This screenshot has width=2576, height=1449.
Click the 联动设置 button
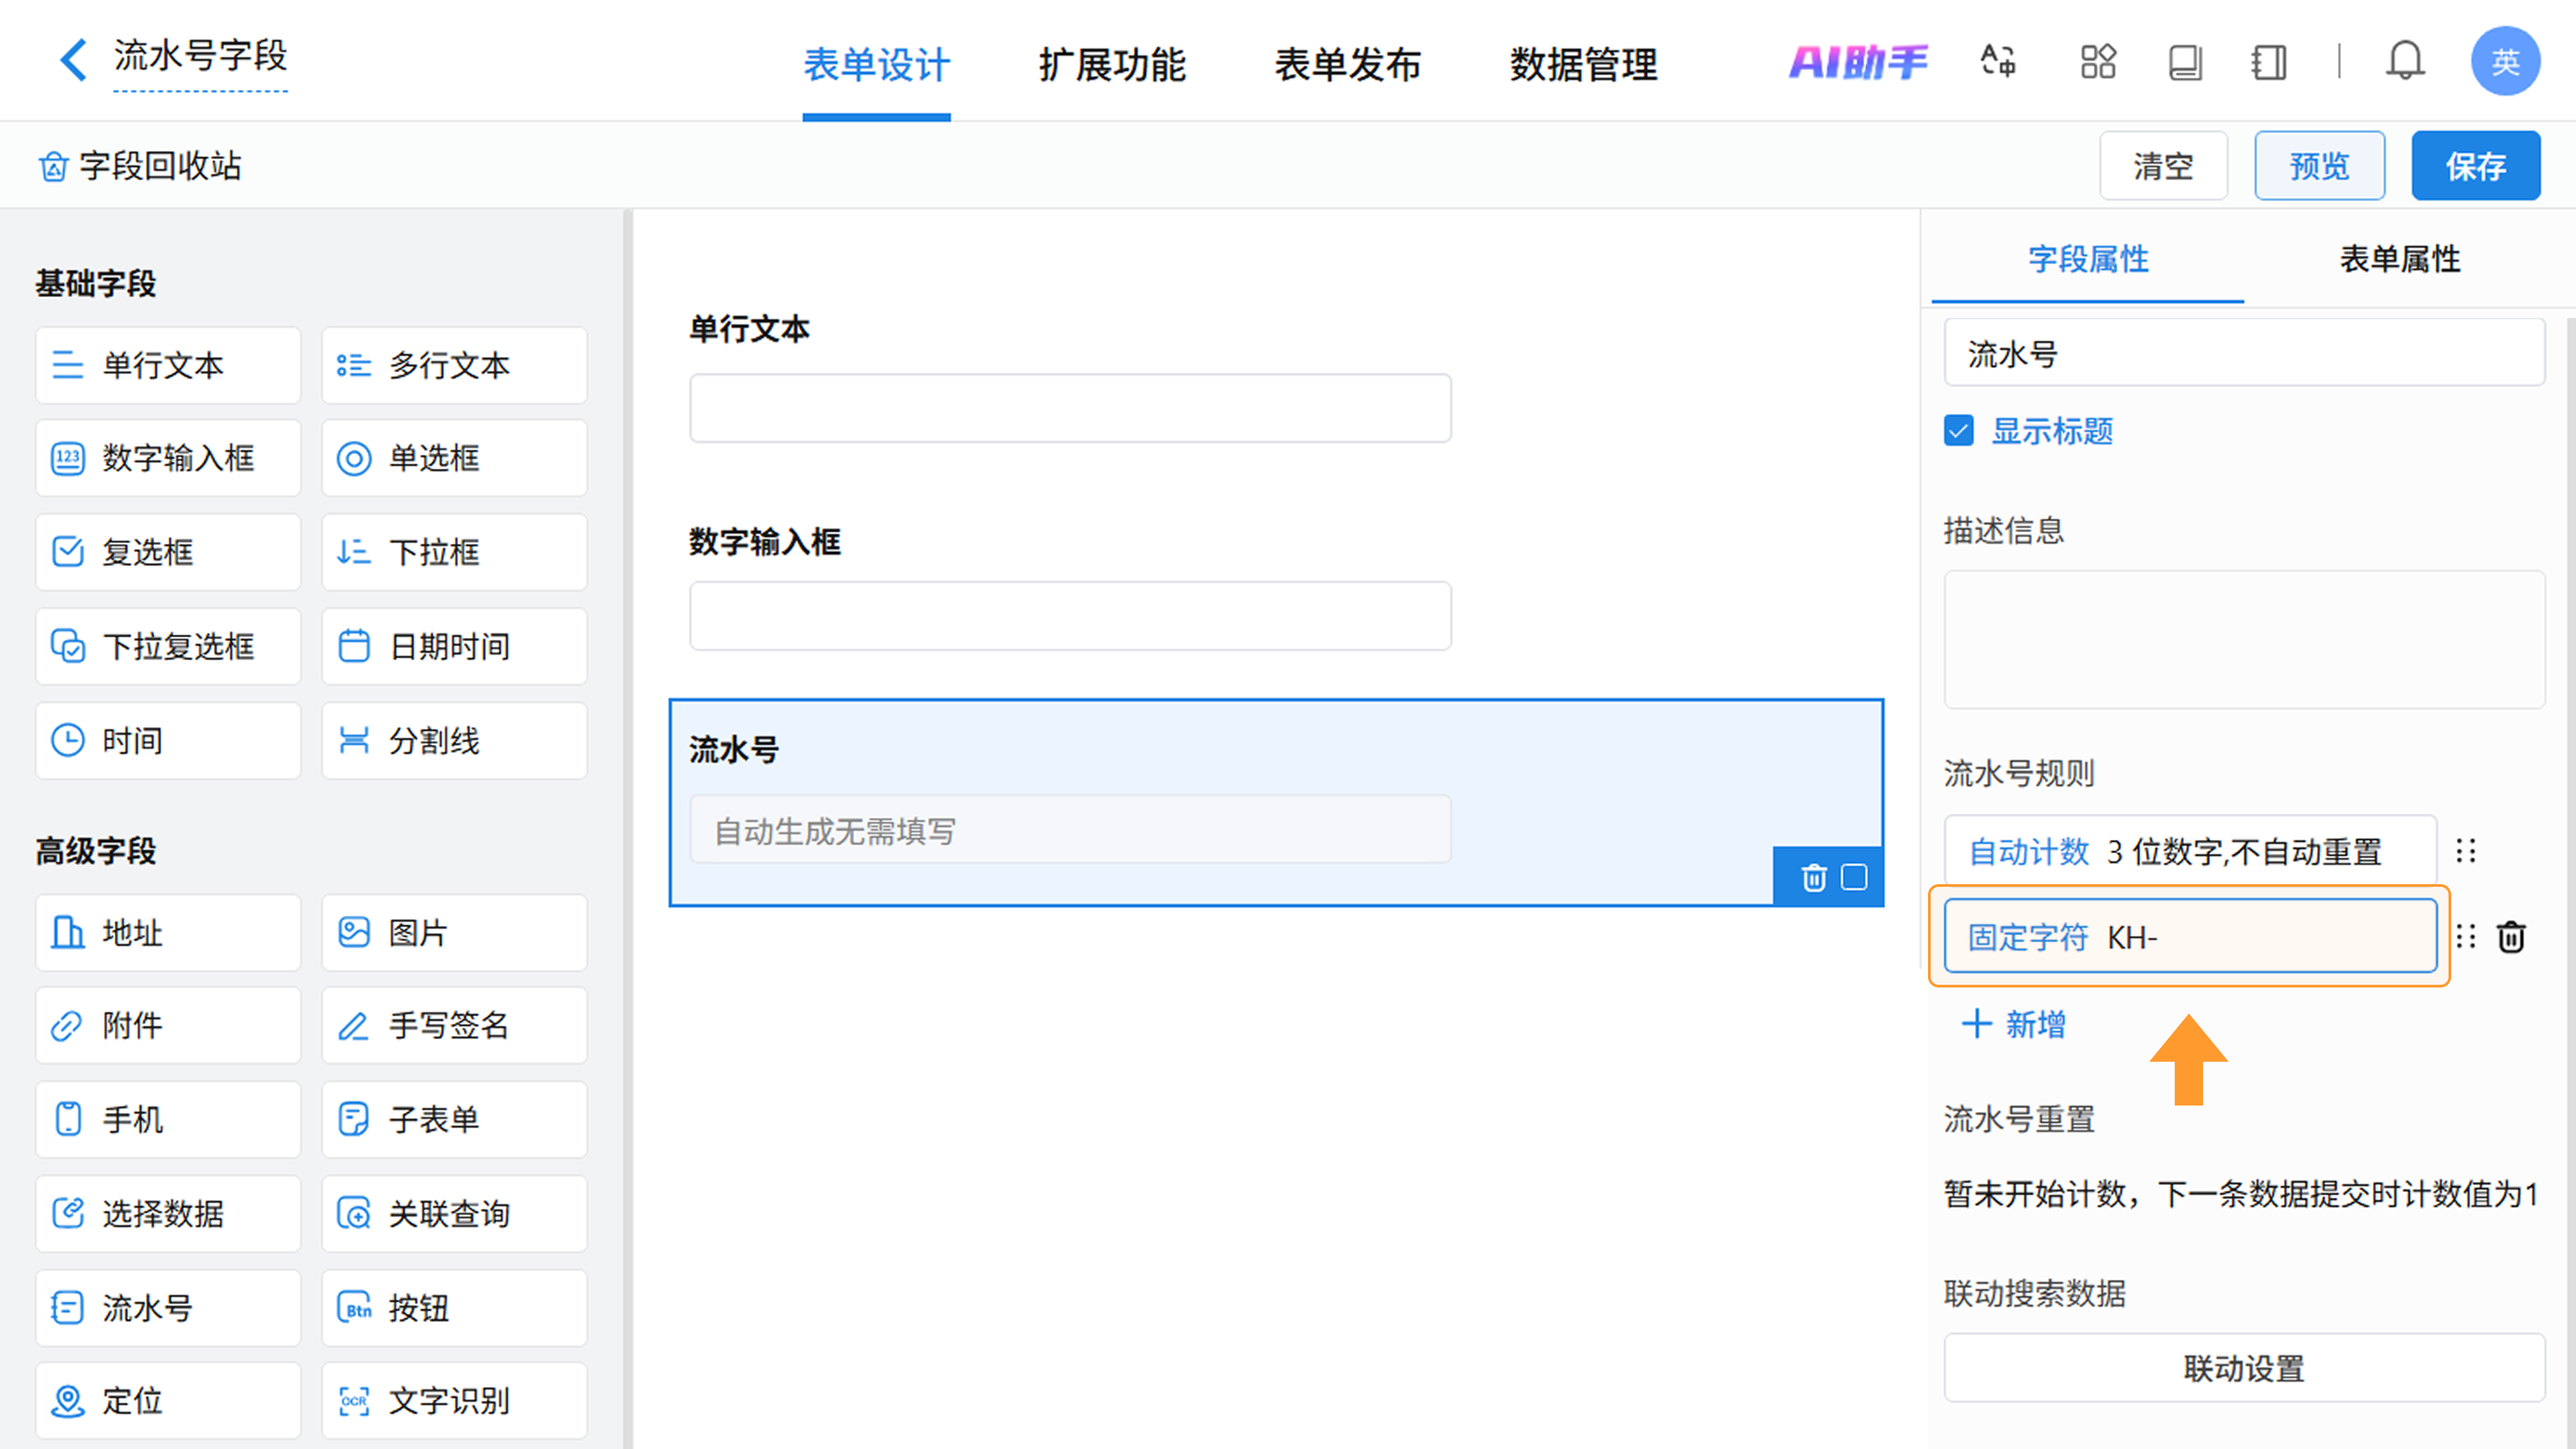click(x=2243, y=1368)
